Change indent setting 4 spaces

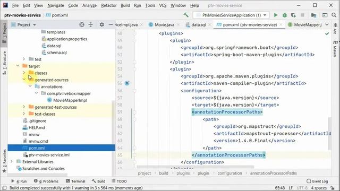(319, 188)
